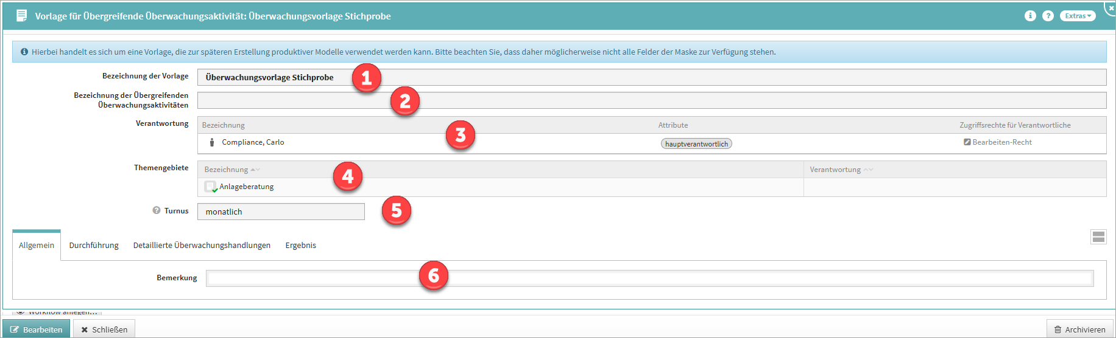Open the Detaillierte Überwachungshandlungen tab

pyautogui.click(x=202, y=246)
